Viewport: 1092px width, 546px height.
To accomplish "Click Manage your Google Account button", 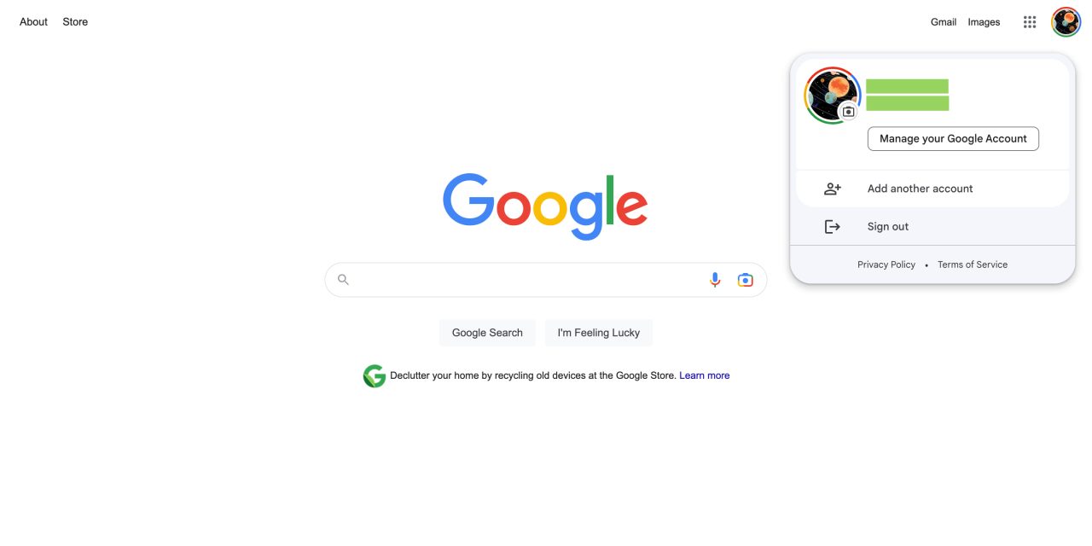I will point(953,139).
